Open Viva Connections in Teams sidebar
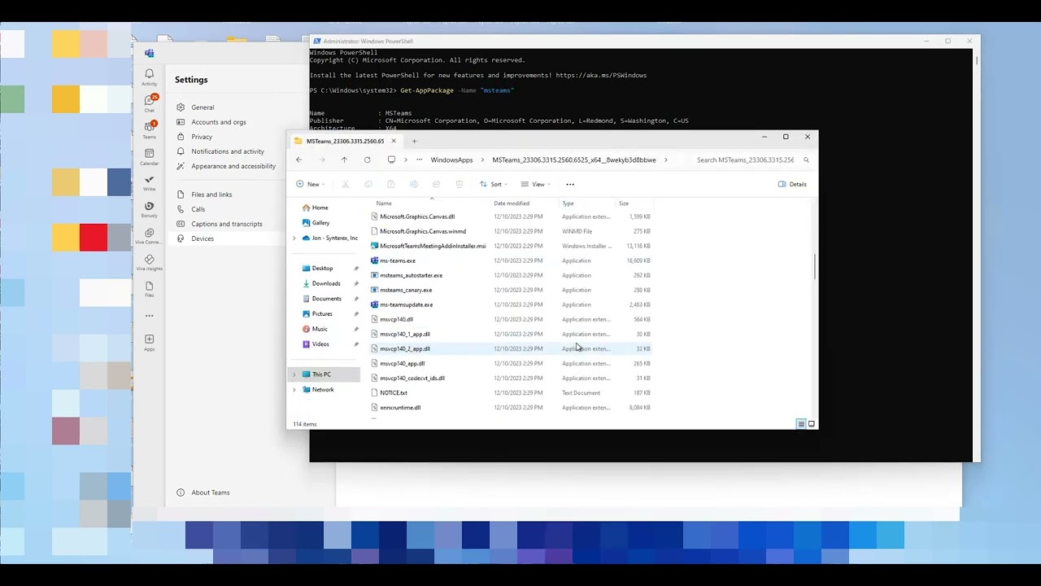The height and width of the screenshot is (586, 1041). point(149,235)
